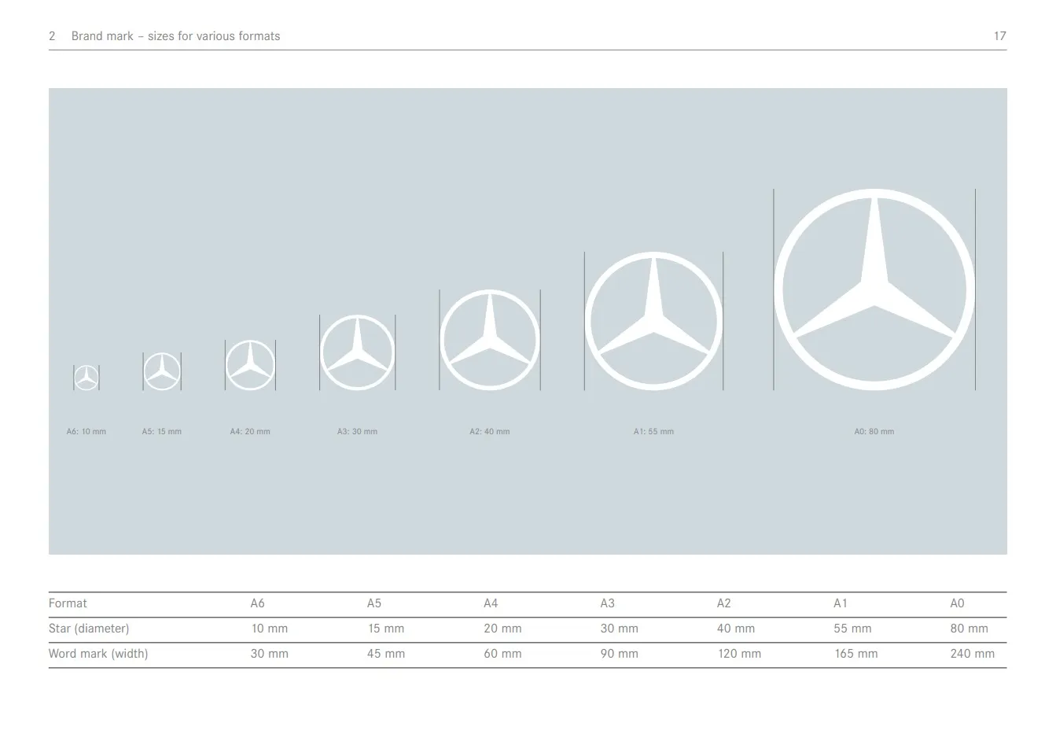Select the 80 mm star diameter cell
1056x745 pixels.
coord(969,629)
